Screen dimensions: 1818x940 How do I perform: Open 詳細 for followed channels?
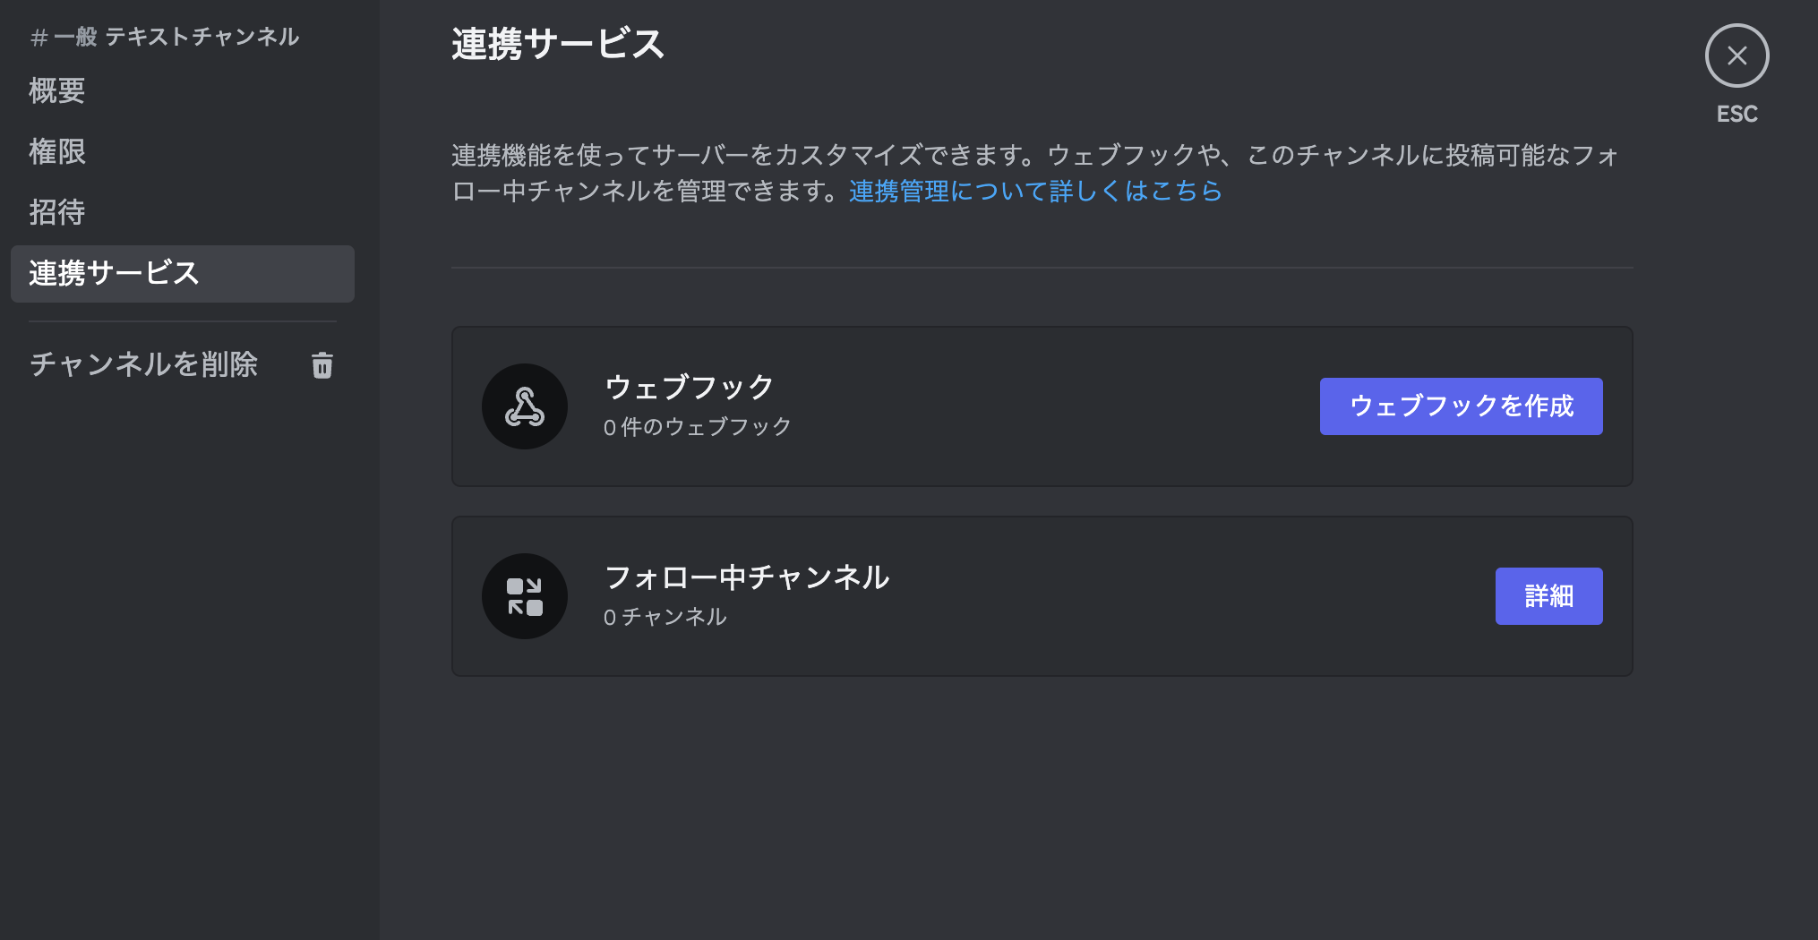pyautogui.click(x=1548, y=595)
